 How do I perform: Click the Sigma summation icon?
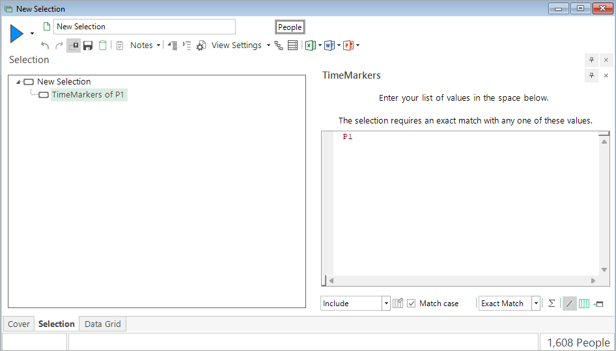coord(552,303)
